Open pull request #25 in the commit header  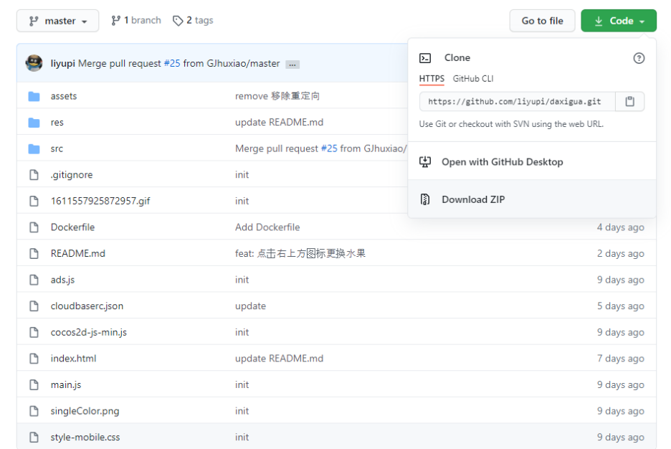coord(172,63)
